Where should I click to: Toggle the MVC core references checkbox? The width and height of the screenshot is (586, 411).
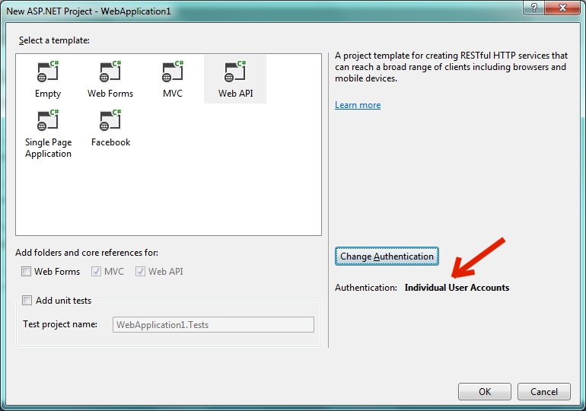(96, 271)
